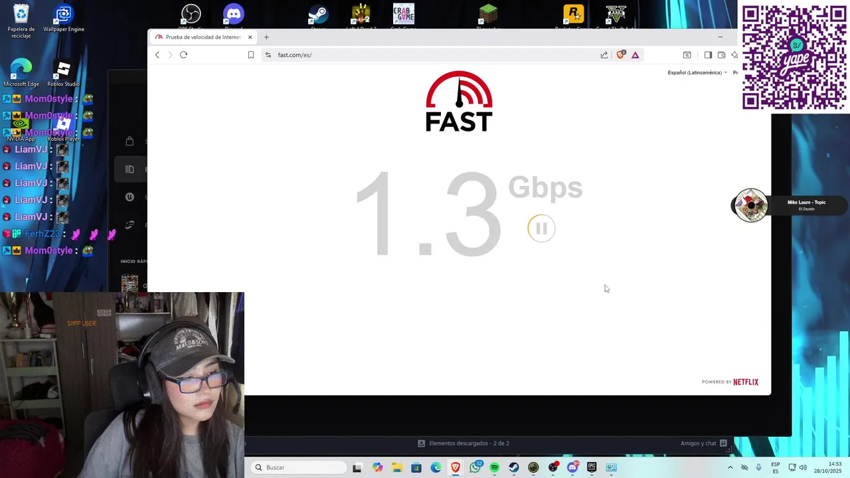Click the Windows taskbar Buscar search box
The height and width of the screenshot is (478, 850).
[299, 467]
